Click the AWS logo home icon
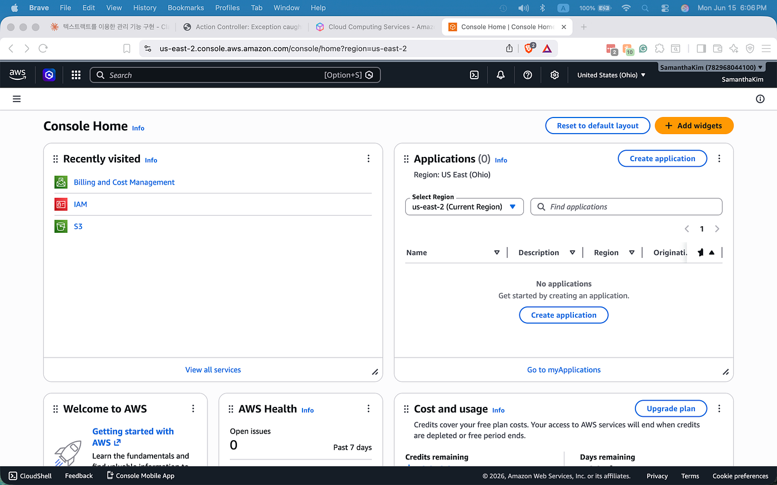The height and width of the screenshot is (485, 777). [x=18, y=74]
